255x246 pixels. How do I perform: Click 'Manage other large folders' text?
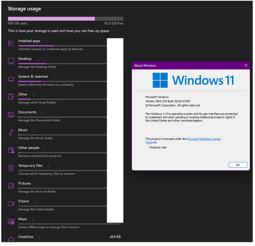[x=37, y=103]
